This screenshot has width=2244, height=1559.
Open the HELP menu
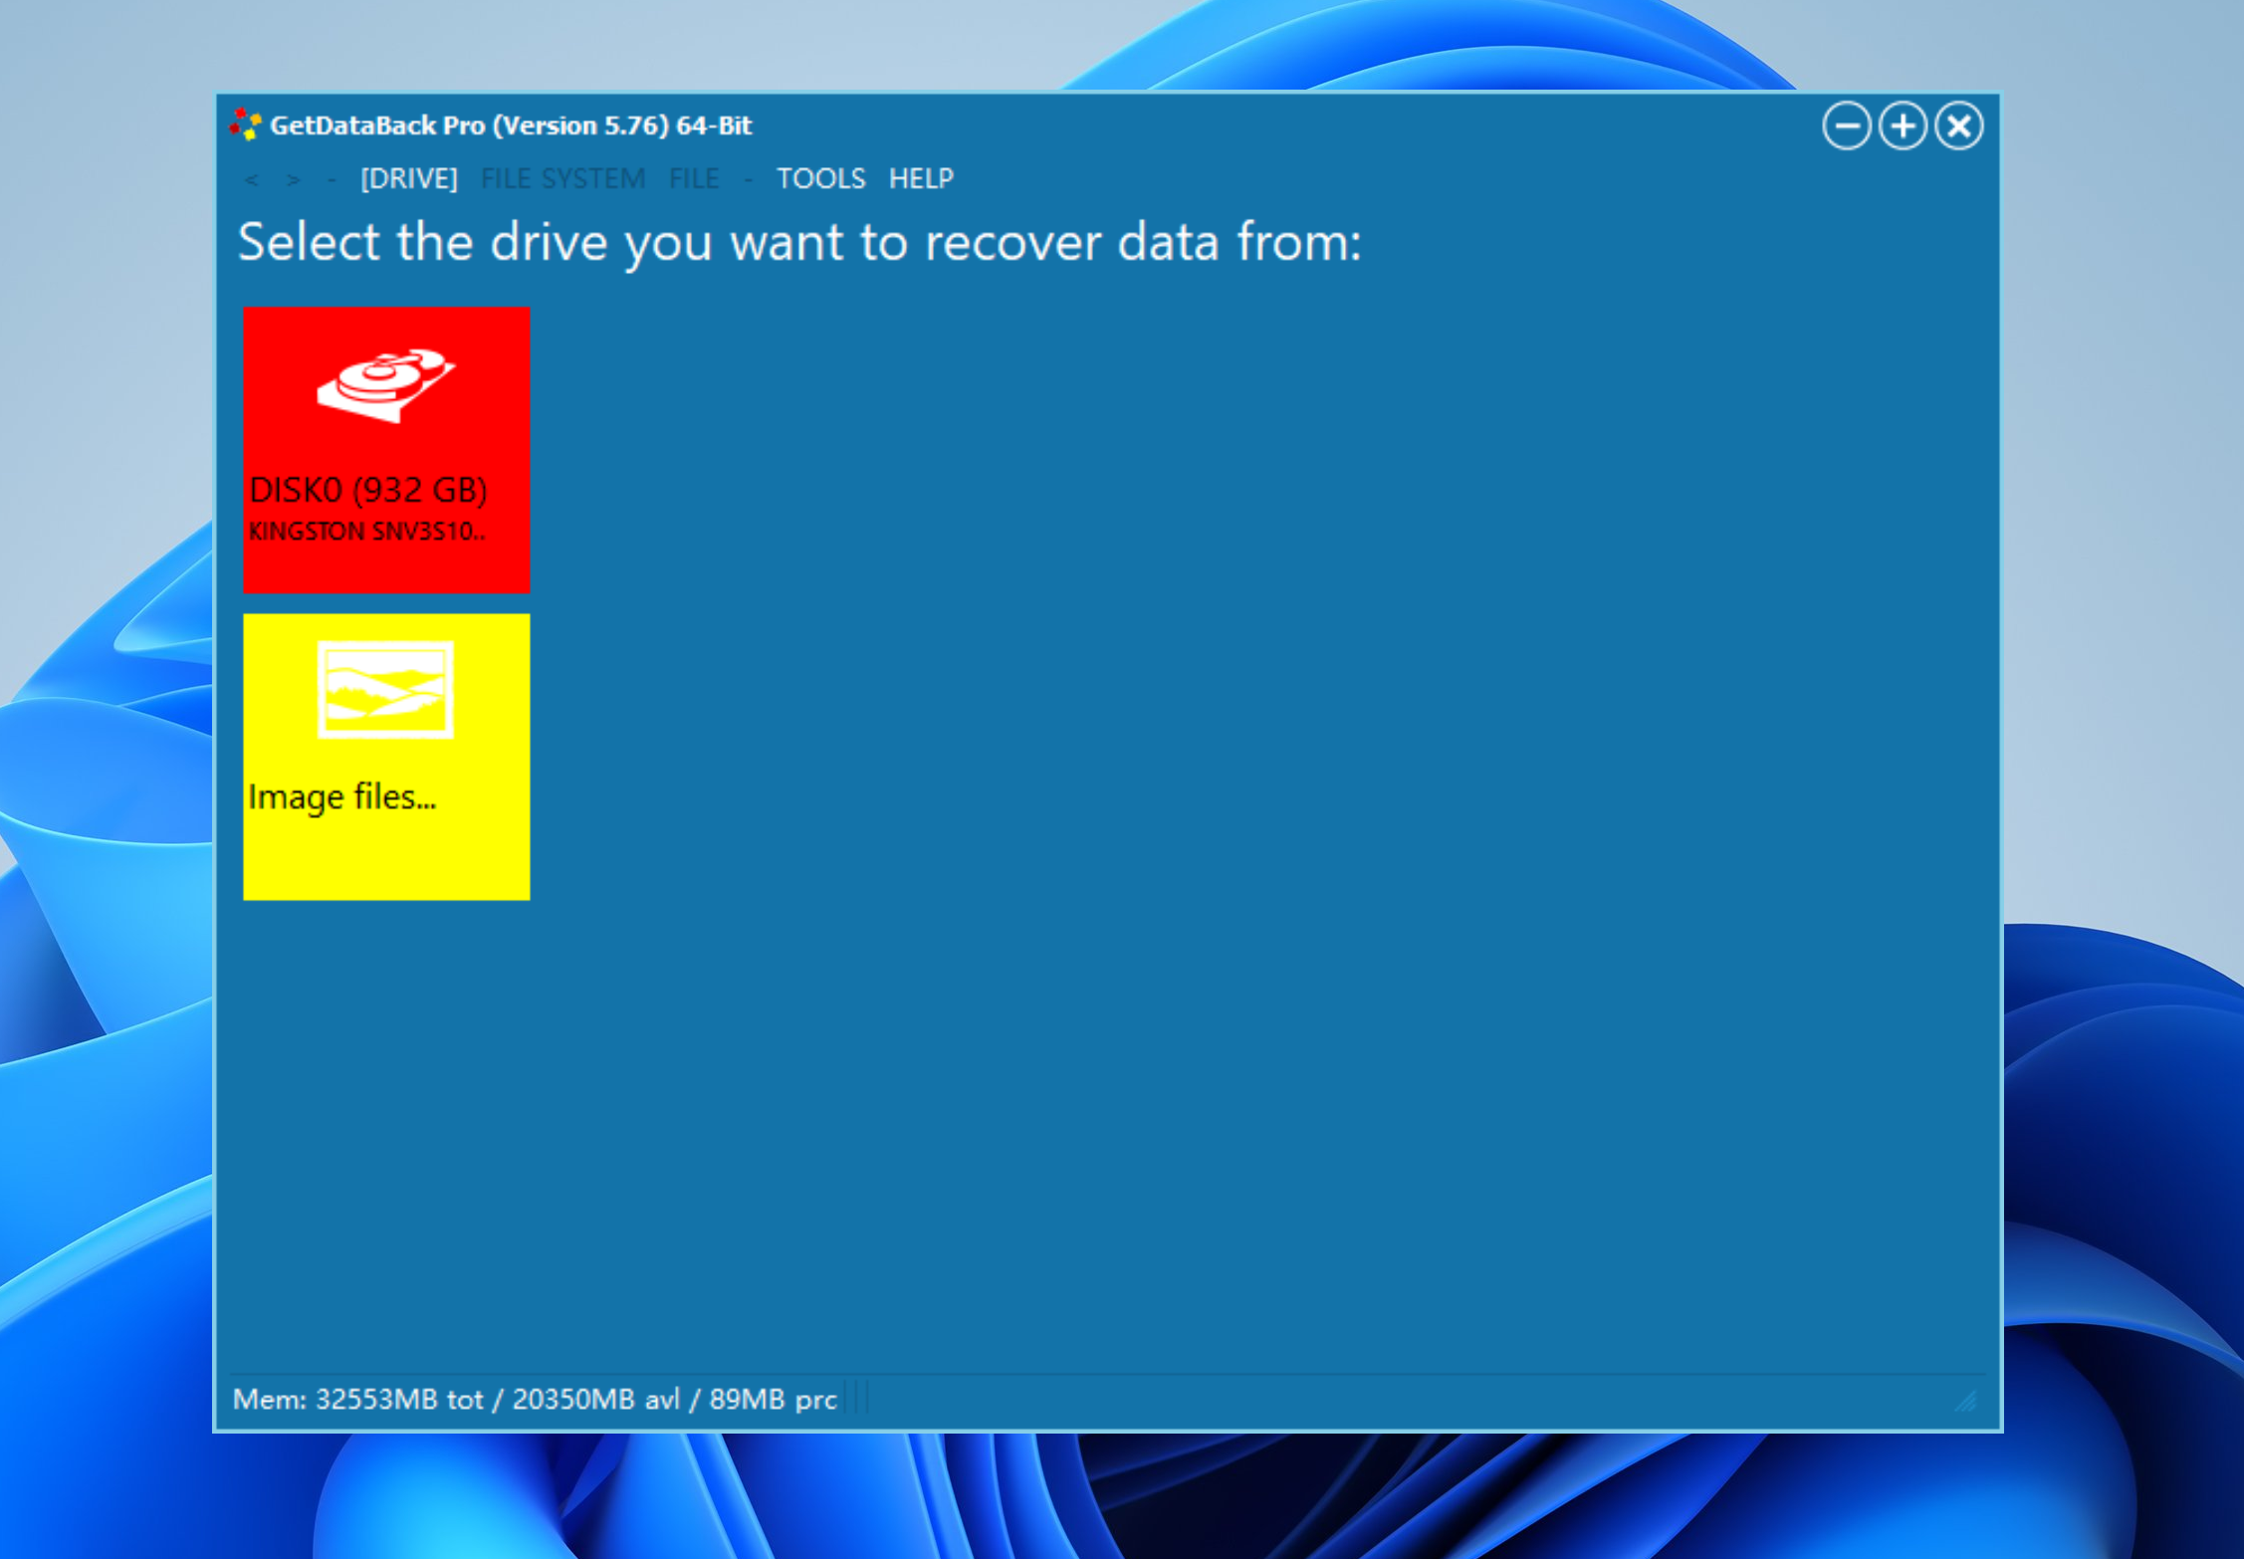[x=921, y=178]
